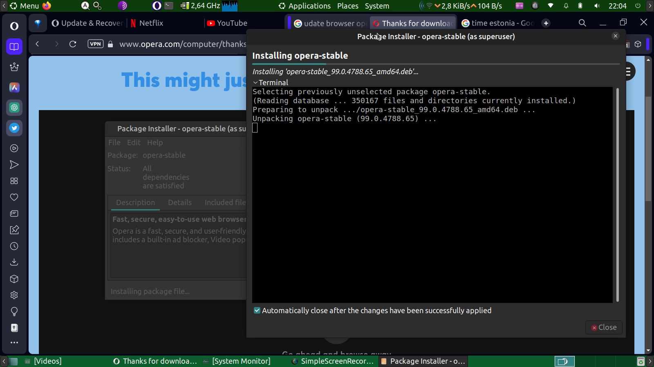Image resolution: width=654 pixels, height=367 pixels.
Task: Open the Aria AI sidebar icon
Action: (x=14, y=87)
